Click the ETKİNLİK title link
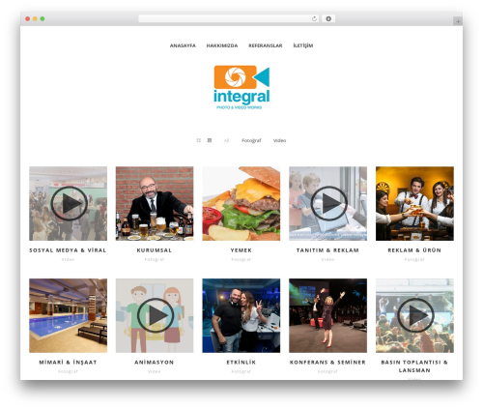This screenshot has height=409, width=483. coord(241,363)
